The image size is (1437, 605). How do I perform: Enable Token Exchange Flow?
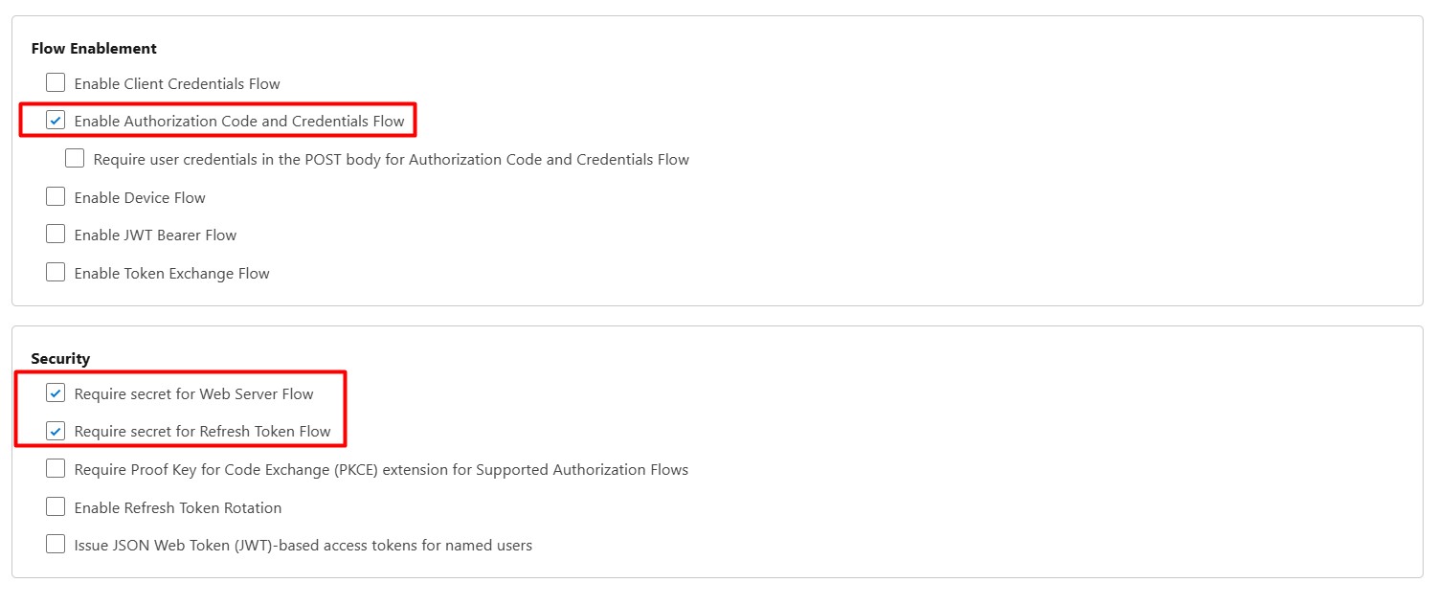coord(56,272)
